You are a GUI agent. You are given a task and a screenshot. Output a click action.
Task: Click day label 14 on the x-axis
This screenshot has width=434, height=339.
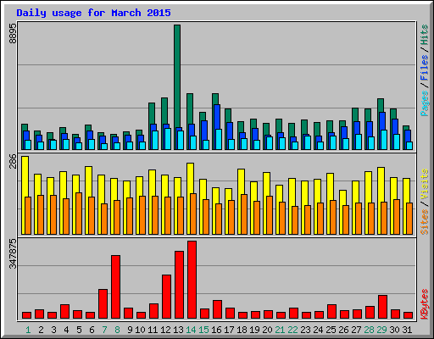point(191,330)
